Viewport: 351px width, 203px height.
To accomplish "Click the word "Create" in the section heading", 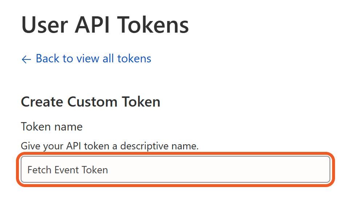I will tap(41, 102).
